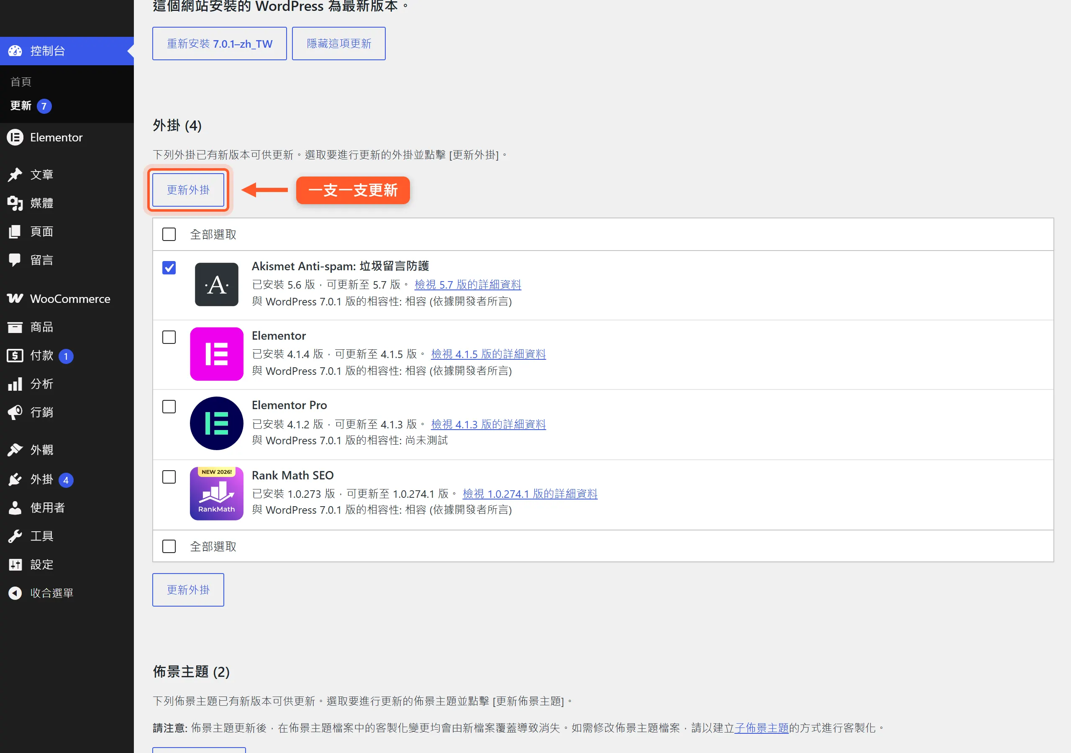Image resolution: width=1071 pixels, height=753 pixels.
Task: Uncheck the Akismet Anti-spam checkbox
Action: 169,267
